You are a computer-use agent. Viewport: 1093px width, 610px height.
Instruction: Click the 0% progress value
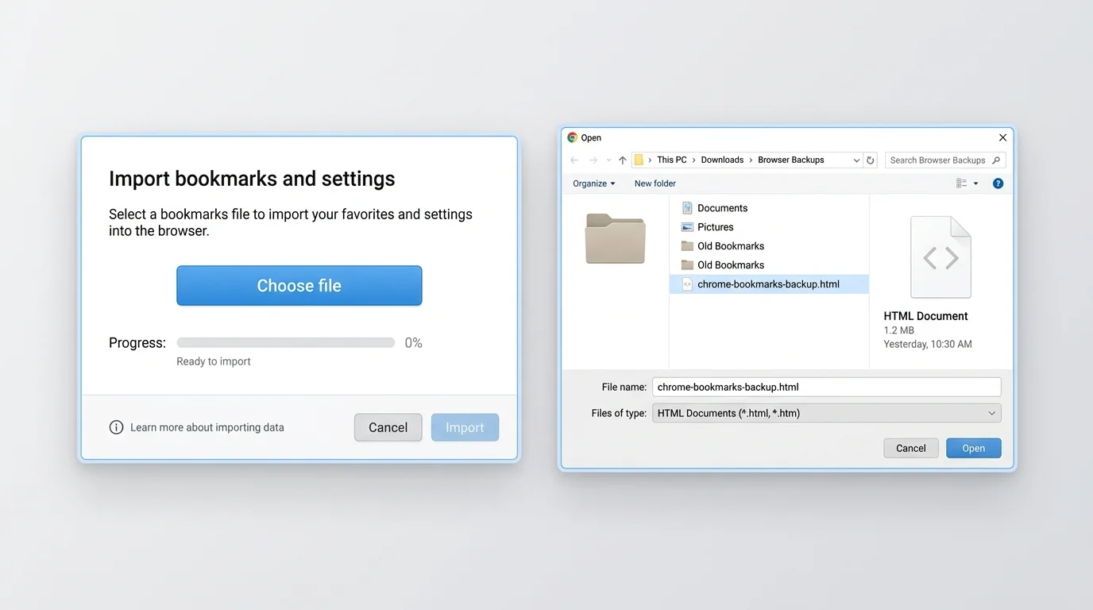[413, 343]
